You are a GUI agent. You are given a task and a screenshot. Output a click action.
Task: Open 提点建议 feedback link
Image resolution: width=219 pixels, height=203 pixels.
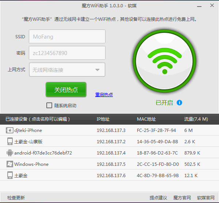[x=158, y=198]
